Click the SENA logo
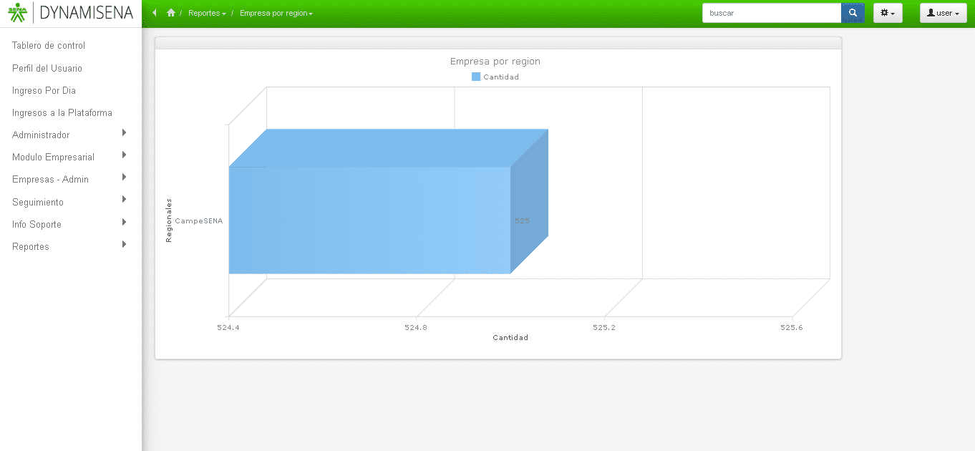 pyautogui.click(x=17, y=13)
